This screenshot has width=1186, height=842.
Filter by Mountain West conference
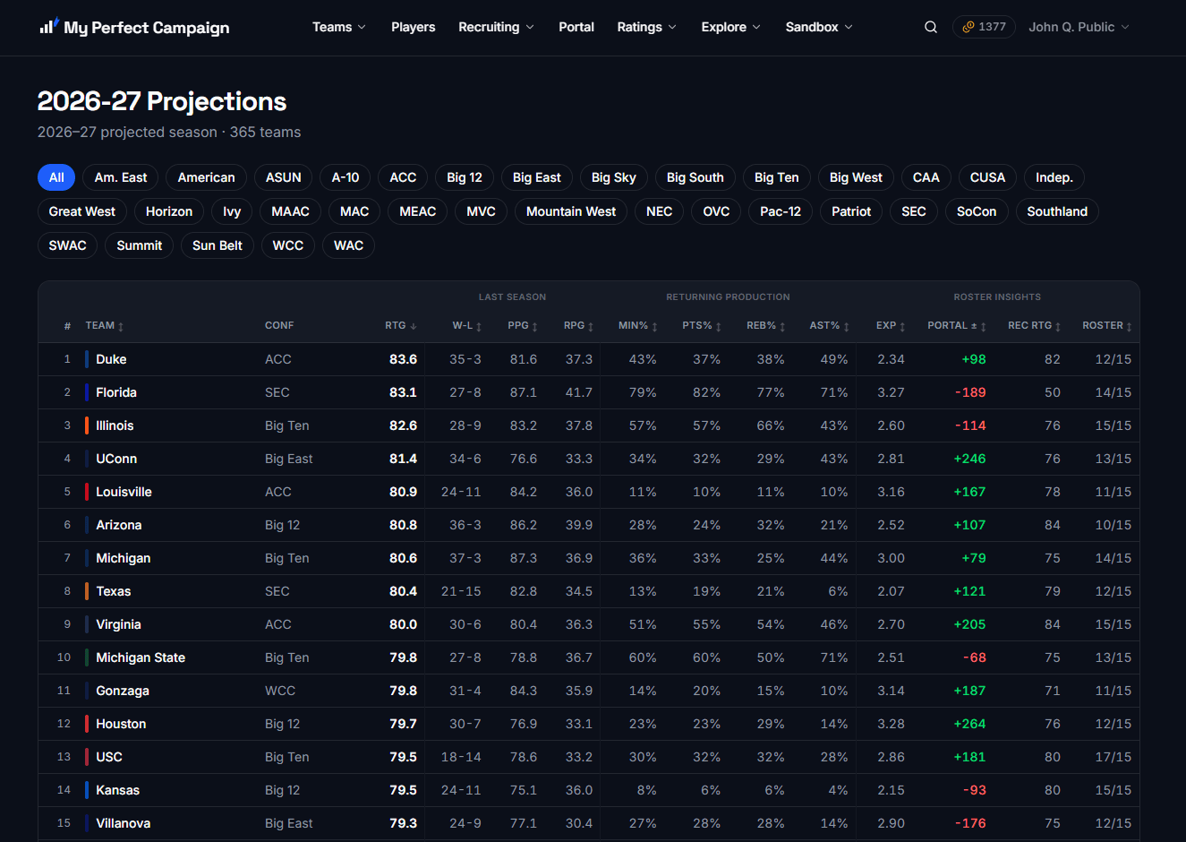[x=571, y=211]
